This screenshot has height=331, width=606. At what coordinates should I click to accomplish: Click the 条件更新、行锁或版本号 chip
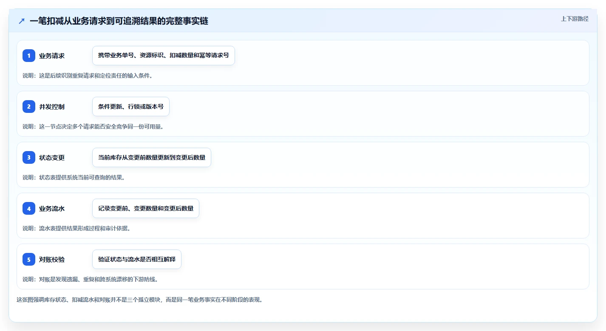point(131,107)
